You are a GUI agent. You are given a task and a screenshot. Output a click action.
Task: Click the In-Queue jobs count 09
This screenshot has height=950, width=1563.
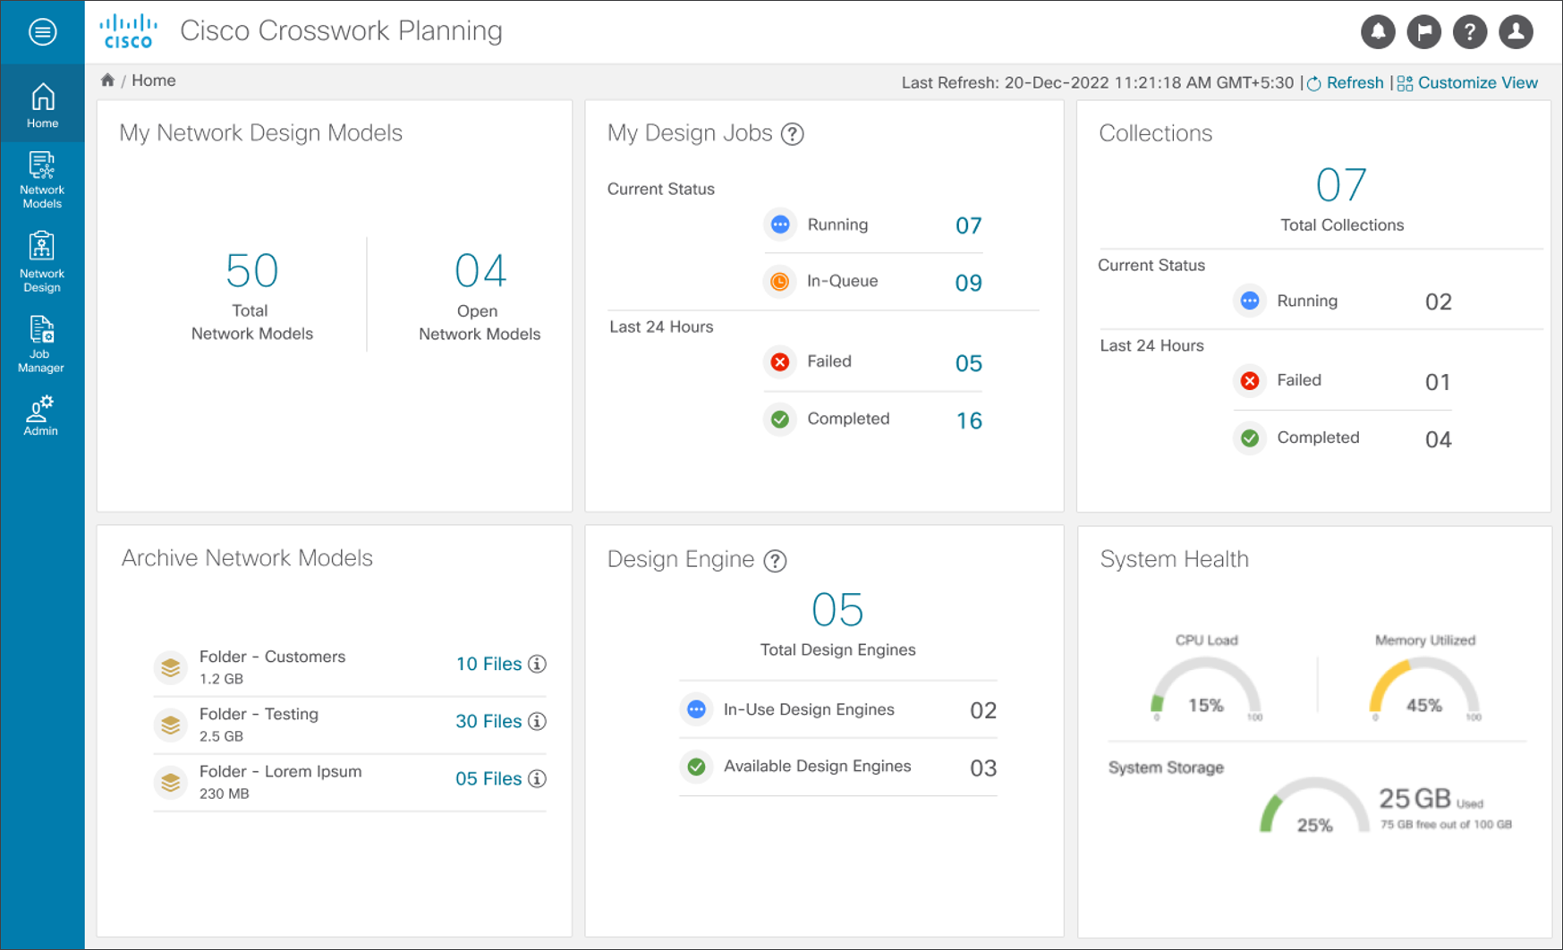coord(968,283)
